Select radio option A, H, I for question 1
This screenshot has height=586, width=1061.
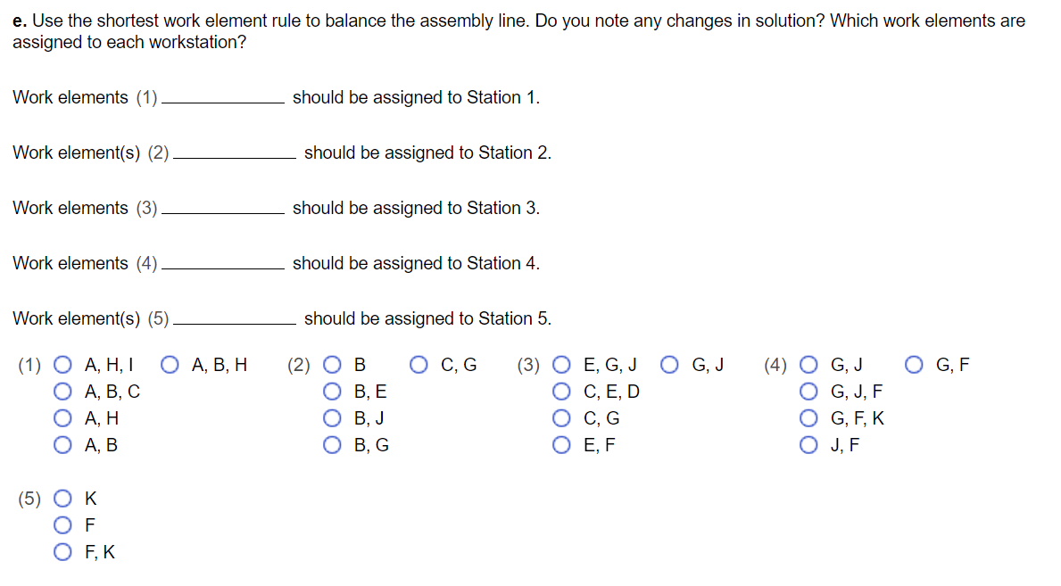click(x=62, y=363)
